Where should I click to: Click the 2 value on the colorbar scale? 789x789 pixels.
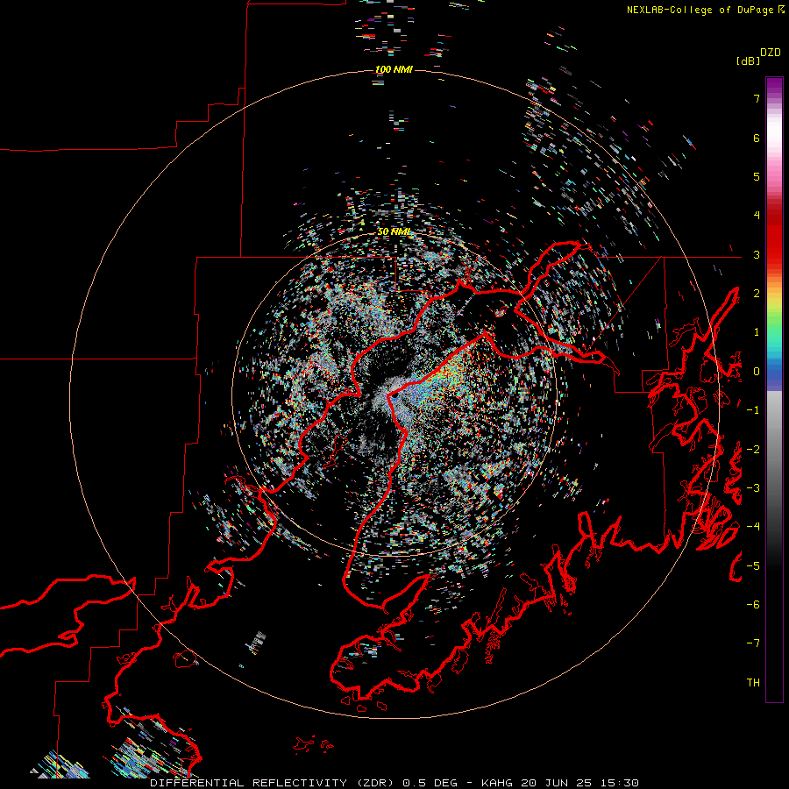[757, 294]
